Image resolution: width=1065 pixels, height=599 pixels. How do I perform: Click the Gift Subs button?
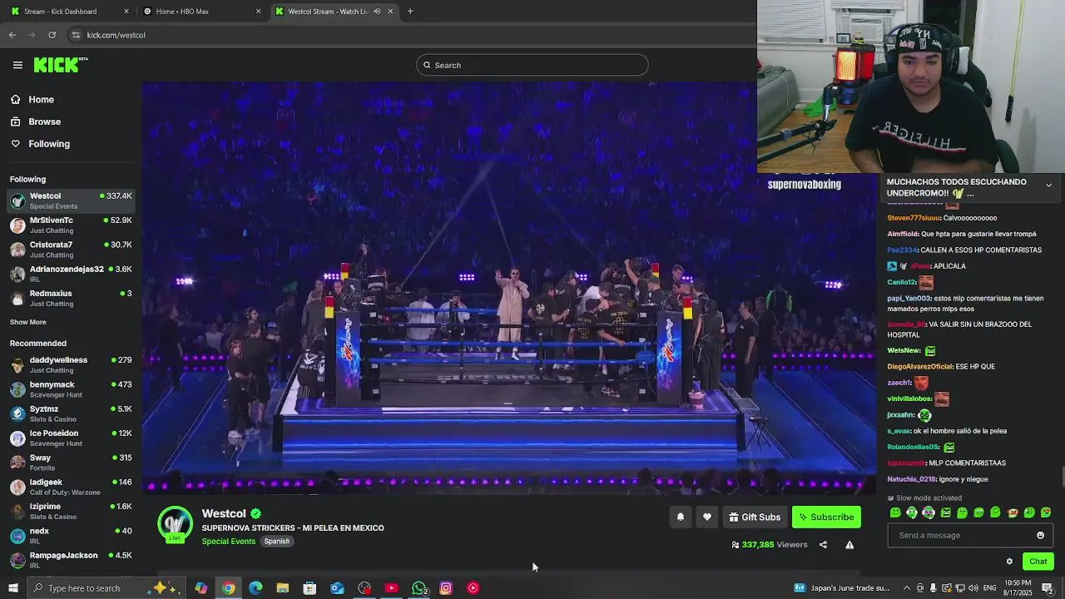click(755, 517)
